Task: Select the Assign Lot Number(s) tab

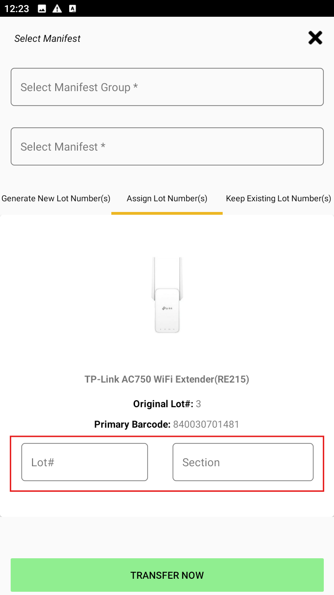Action: pyautogui.click(x=167, y=198)
